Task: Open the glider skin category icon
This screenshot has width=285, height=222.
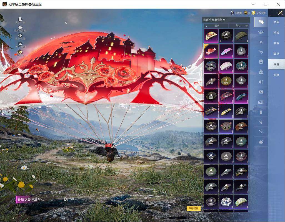Action: pos(261,42)
